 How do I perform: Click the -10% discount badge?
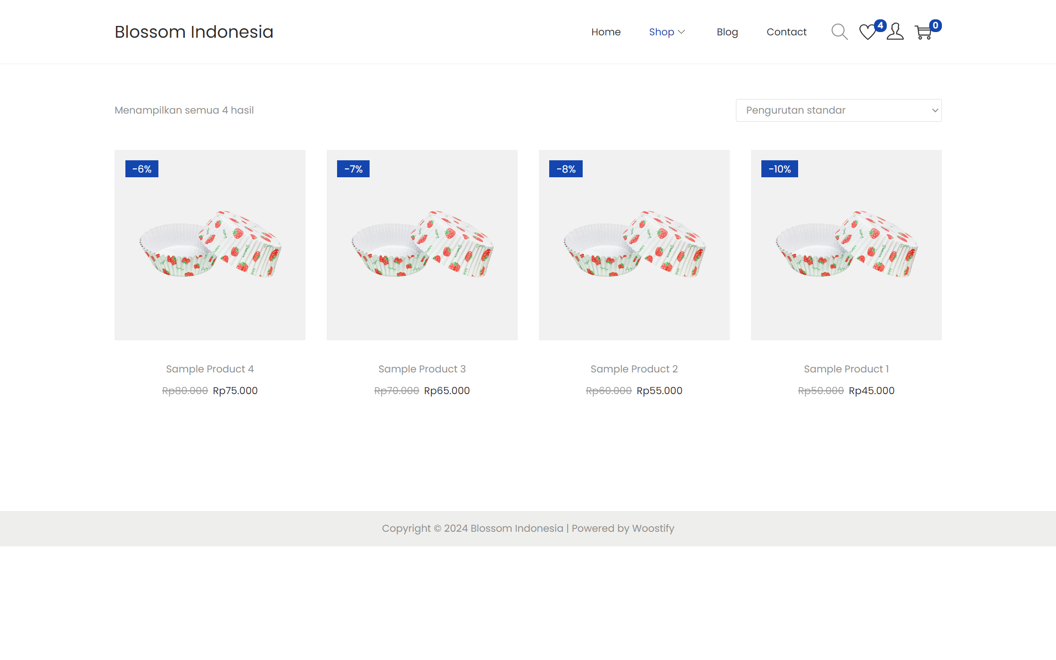coord(779,169)
